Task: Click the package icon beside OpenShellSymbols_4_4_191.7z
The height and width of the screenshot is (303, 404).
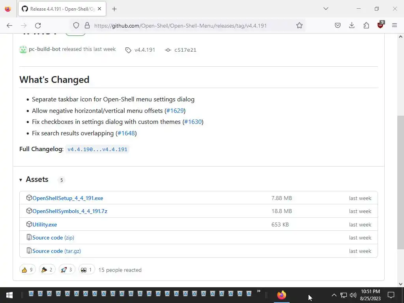Action: point(29,211)
